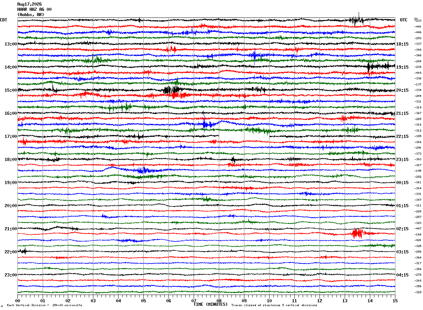Click the DC offset value -286
Viewport: 423px width, 310px height.
(x=418, y=252)
